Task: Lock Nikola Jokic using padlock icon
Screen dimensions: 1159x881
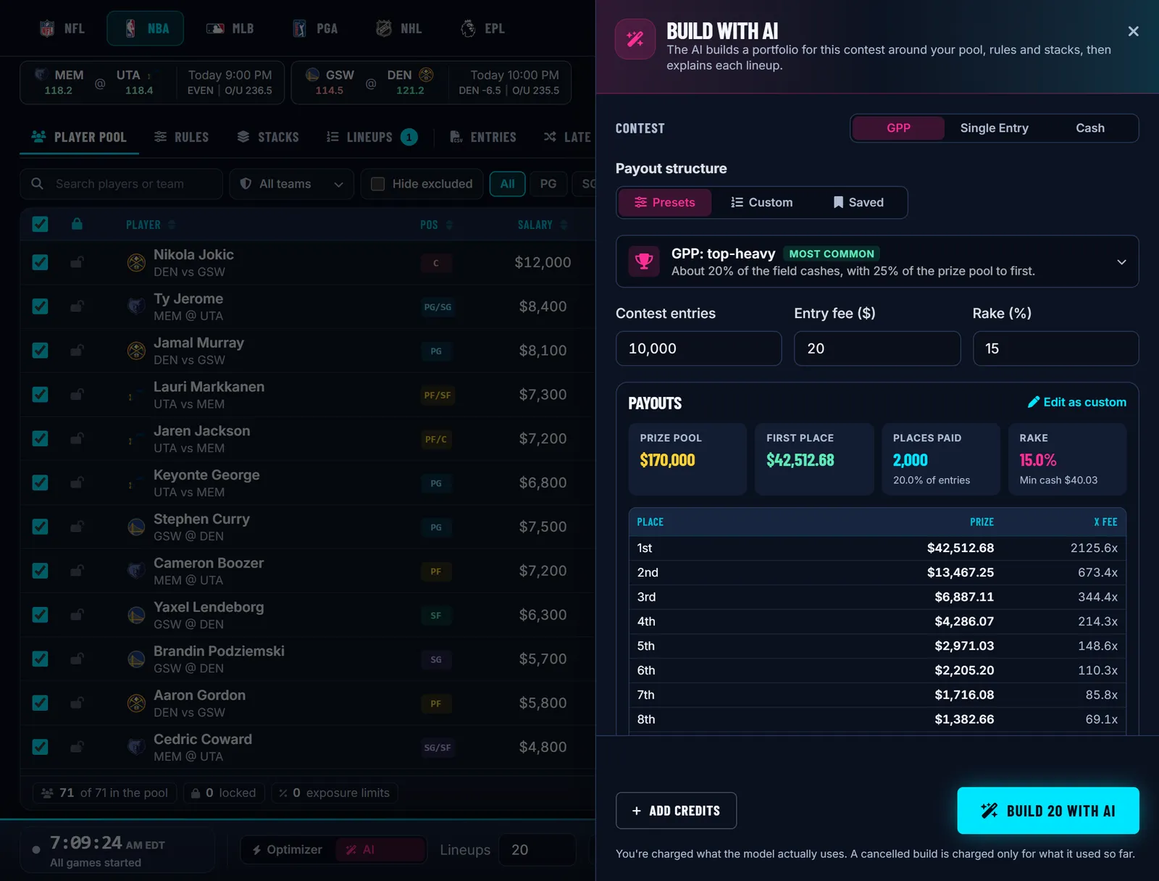Action: pos(77,262)
